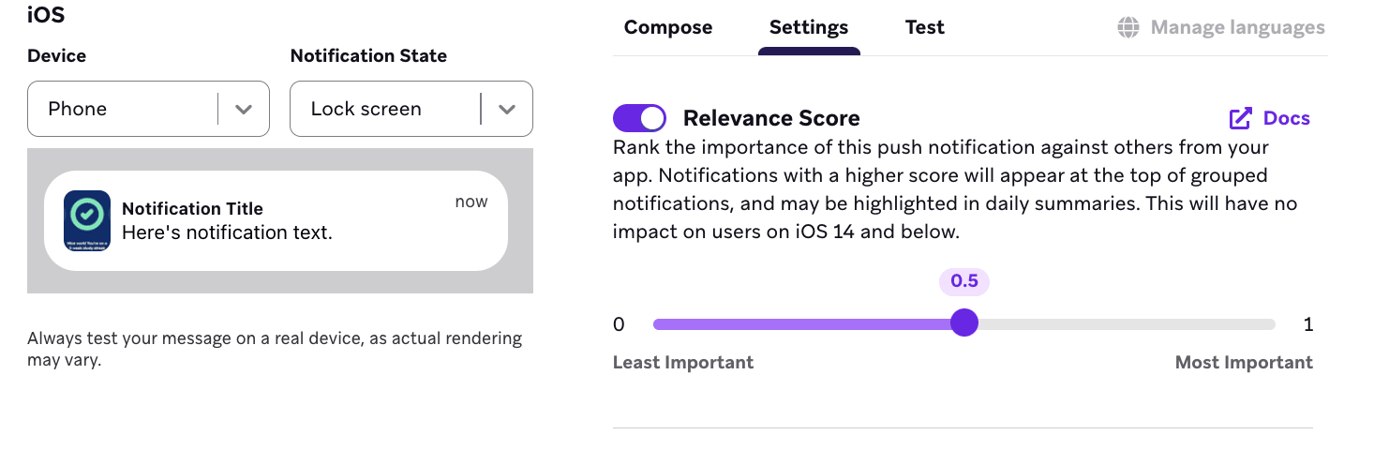Open the Test tab
The image size is (1374, 465).
coord(925,28)
